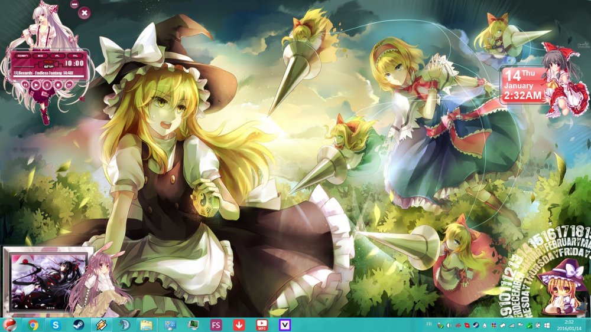Click the 10:00 time display in the music player
The width and height of the screenshot is (591, 332).
pyautogui.click(x=74, y=64)
